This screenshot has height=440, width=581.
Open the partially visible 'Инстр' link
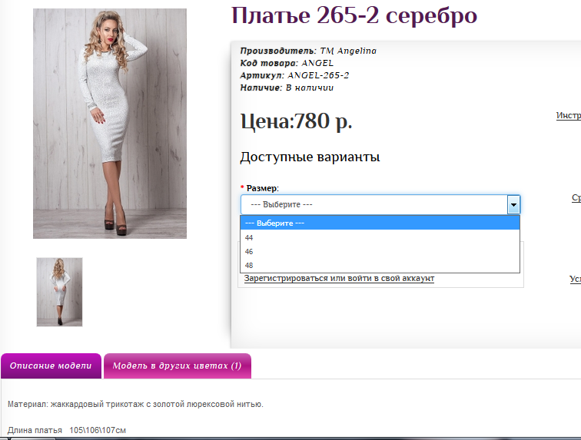(x=568, y=116)
